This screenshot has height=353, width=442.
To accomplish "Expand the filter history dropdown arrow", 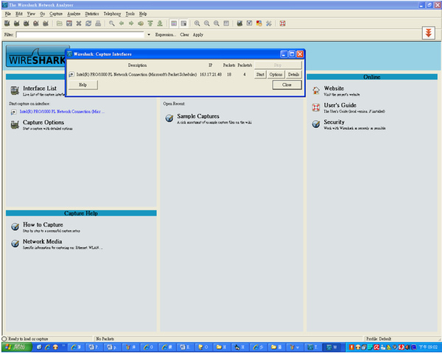I will (149, 35).
